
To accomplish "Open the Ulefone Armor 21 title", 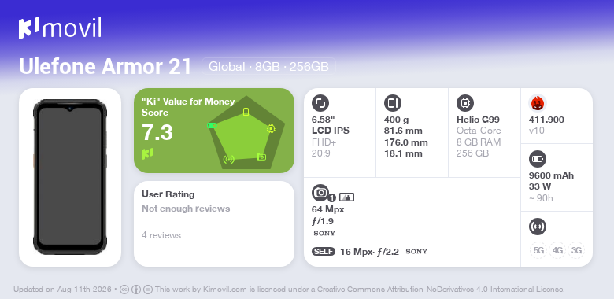I will point(105,67).
